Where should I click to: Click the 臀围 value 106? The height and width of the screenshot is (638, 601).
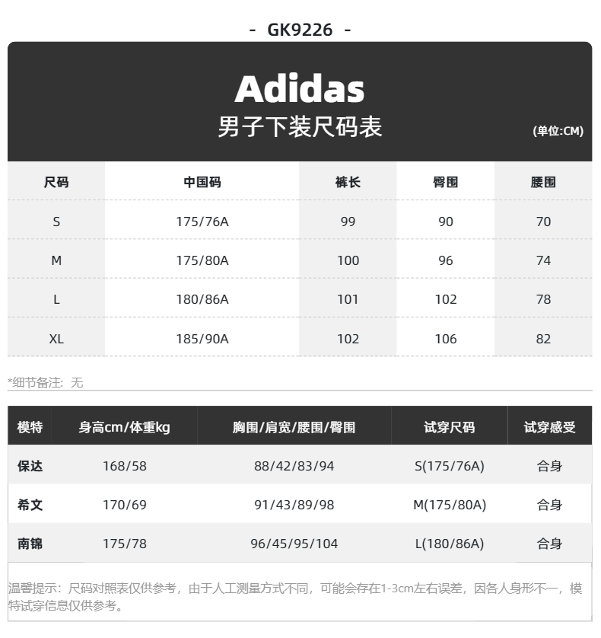(x=446, y=339)
